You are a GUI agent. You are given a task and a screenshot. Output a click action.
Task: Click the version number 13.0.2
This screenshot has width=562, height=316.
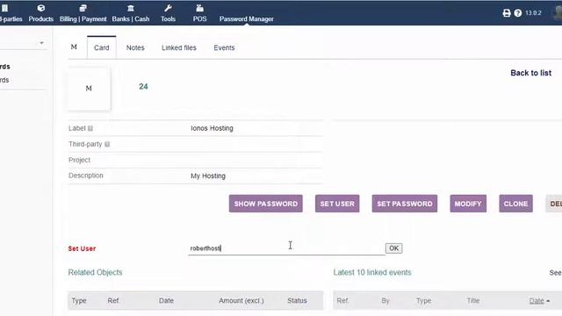click(x=533, y=13)
